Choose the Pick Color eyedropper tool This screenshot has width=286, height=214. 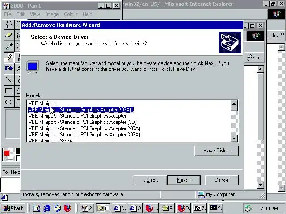click(9, 46)
